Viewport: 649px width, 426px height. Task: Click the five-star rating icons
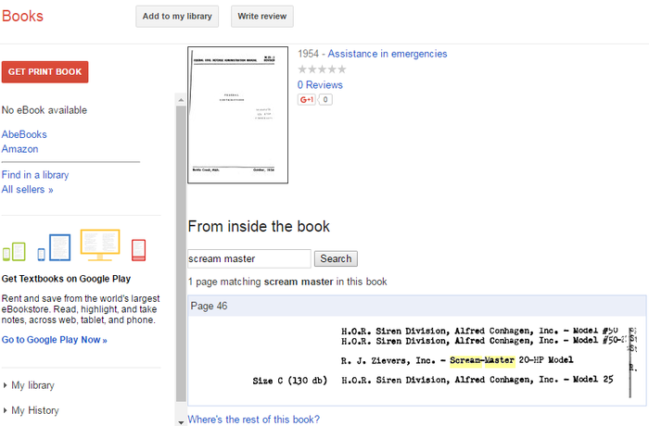[322, 69]
